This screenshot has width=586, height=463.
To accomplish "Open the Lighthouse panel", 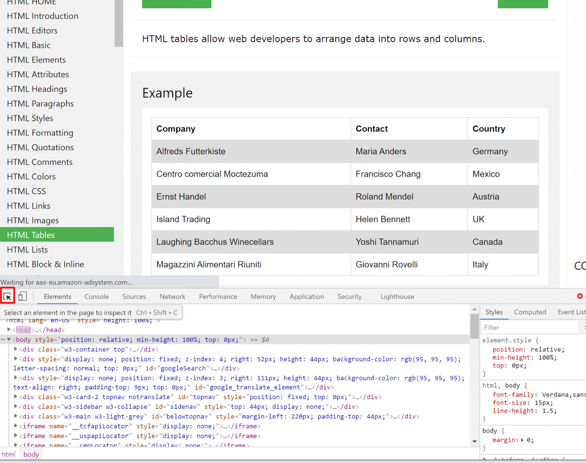I will (x=397, y=296).
